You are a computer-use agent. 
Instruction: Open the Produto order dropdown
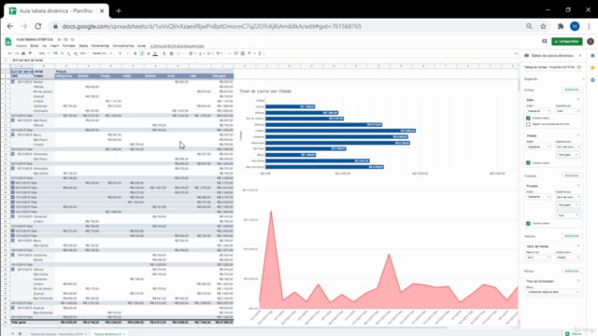(x=538, y=197)
